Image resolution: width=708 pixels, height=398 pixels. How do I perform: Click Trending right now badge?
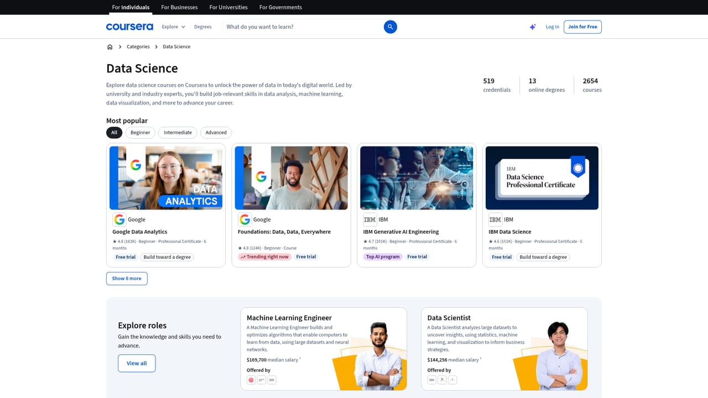pos(264,257)
